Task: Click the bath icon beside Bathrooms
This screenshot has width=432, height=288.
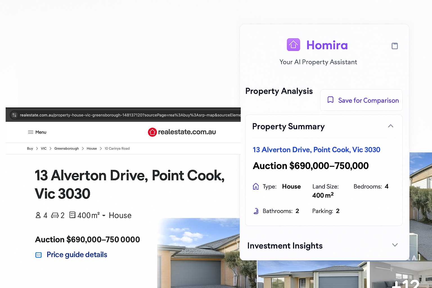Action: (256, 211)
